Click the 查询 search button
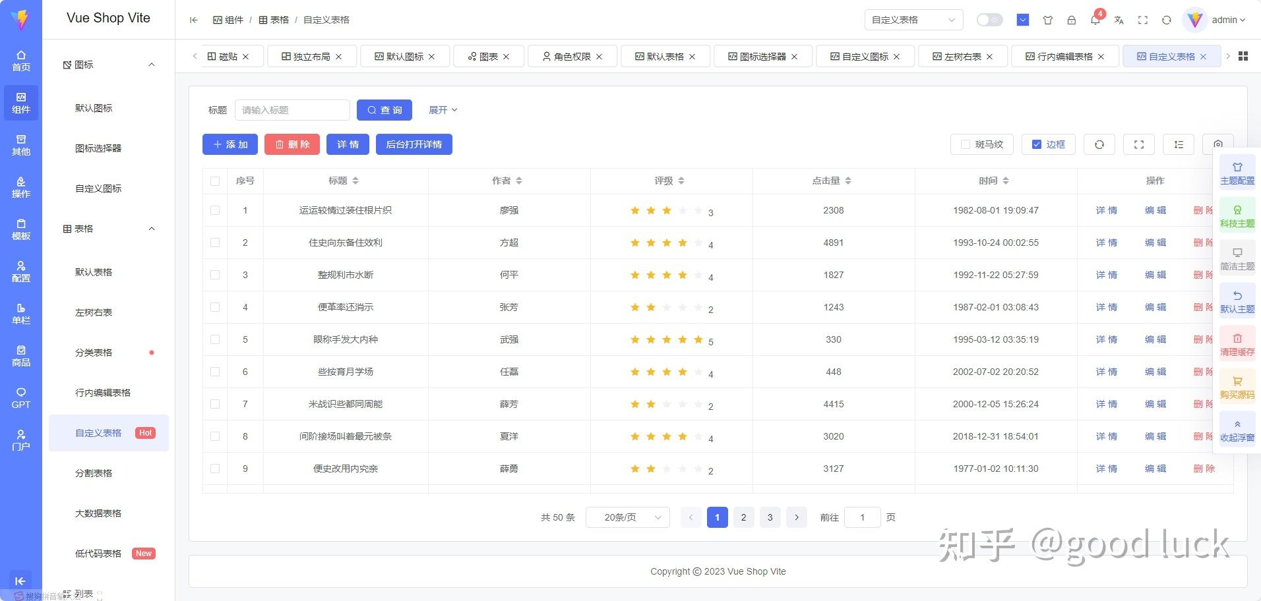Image resolution: width=1261 pixels, height=601 pixels. coord(384,110)
